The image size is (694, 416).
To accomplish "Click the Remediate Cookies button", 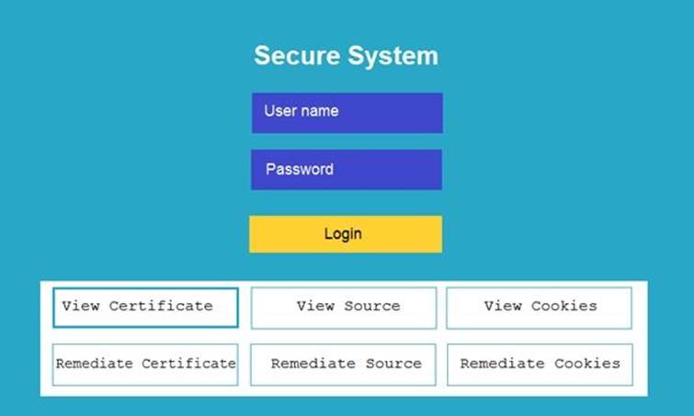I will pyautogui.click(x=540, y=364).
